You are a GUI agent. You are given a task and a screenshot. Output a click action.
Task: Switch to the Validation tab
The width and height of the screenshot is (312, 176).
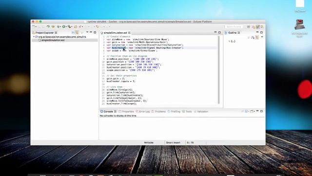coord(201,111)
